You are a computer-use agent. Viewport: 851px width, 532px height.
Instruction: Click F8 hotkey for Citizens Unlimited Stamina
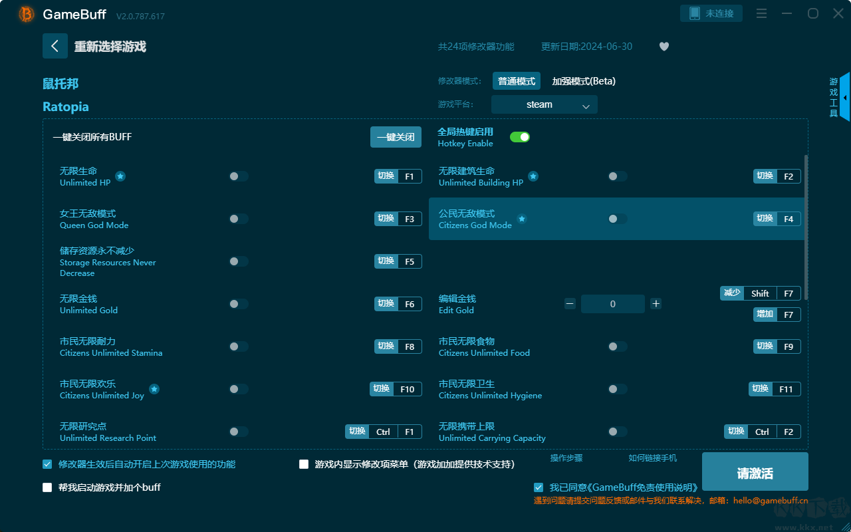point(398,346)
